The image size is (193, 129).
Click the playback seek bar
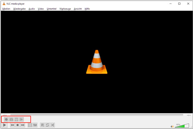96,115
